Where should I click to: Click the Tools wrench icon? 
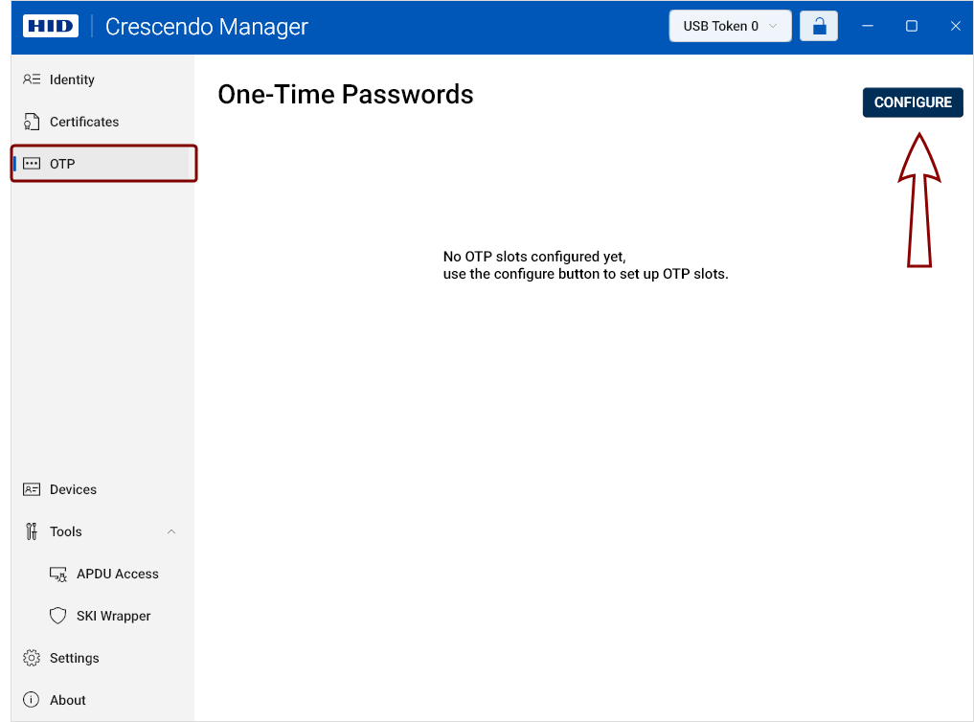click(x=31, y=531)
